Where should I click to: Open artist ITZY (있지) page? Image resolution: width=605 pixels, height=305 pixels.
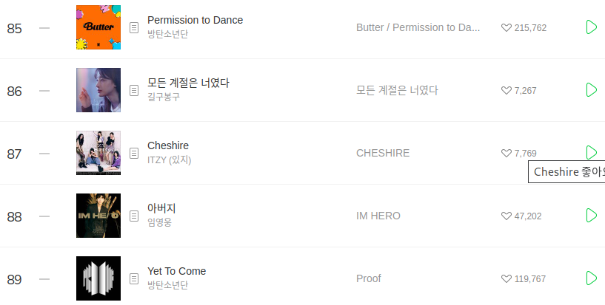click(170, 160)
